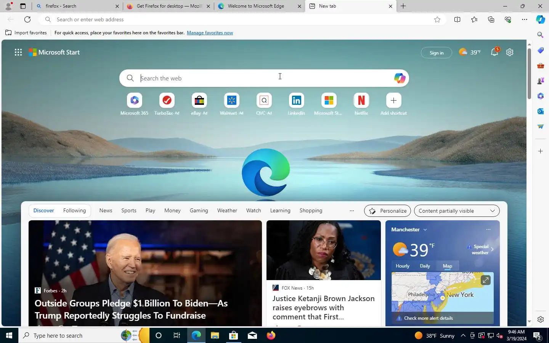
Task: Open the Tools briefcase sidebar icon
Action: pyautogui.click(x=540, y=66)
